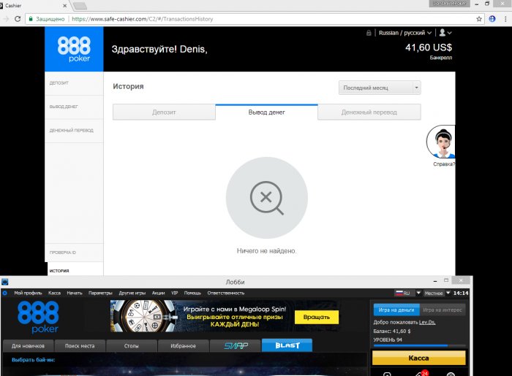Open the Ответственность menu in the lobby
This screenshot has height=376, width=512.
click(226, 293)
